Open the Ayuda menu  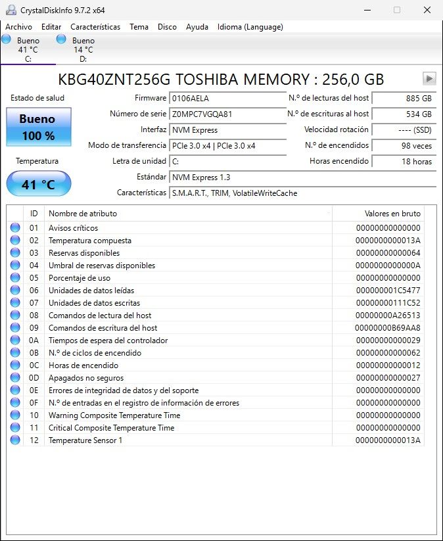pos(197,27)
